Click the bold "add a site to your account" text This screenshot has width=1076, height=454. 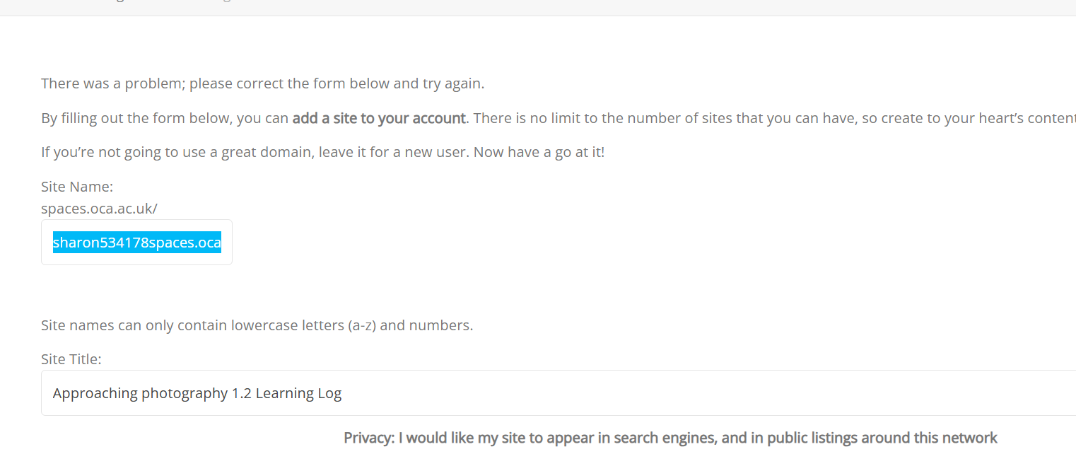click(379, 118)
